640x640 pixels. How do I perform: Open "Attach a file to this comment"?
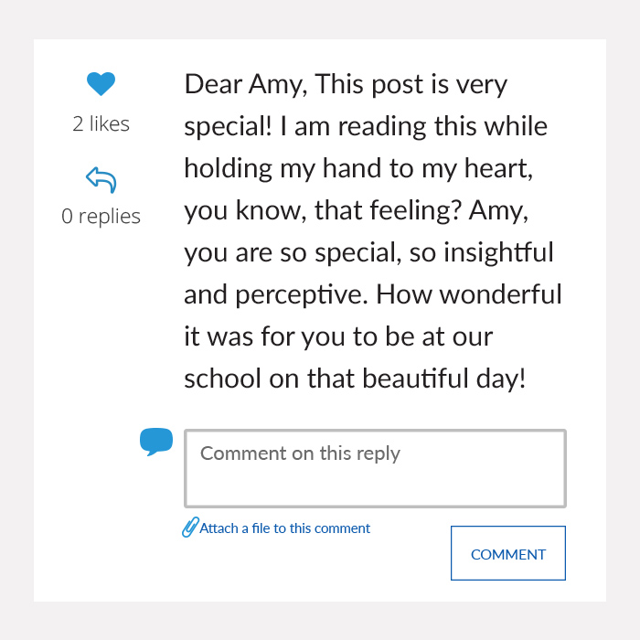pyautogui.click(x=284, y=528)
